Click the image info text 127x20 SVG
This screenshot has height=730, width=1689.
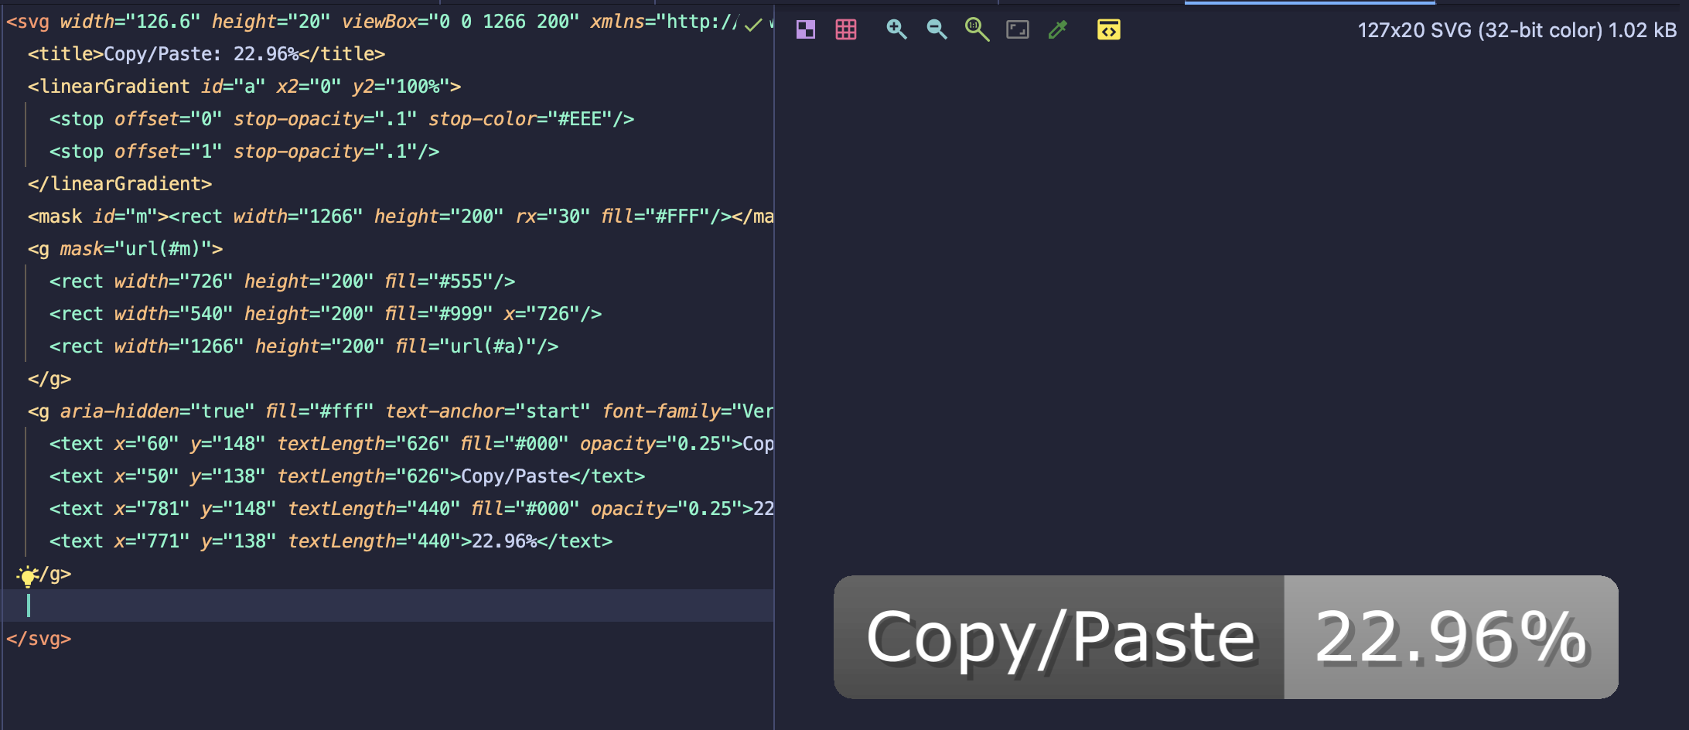click(x=1517, y=30)
